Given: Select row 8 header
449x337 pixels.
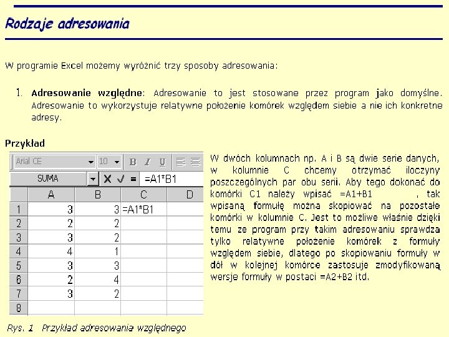Looking at the screenshot, I should 19,308.
